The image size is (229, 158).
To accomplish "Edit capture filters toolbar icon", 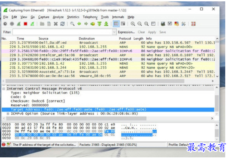I will pyautogui.click(x=163, y=24).
